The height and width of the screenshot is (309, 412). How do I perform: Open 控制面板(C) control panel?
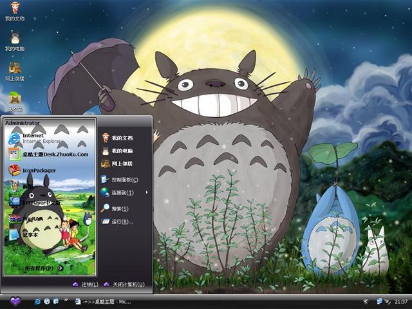coord(119,180)
